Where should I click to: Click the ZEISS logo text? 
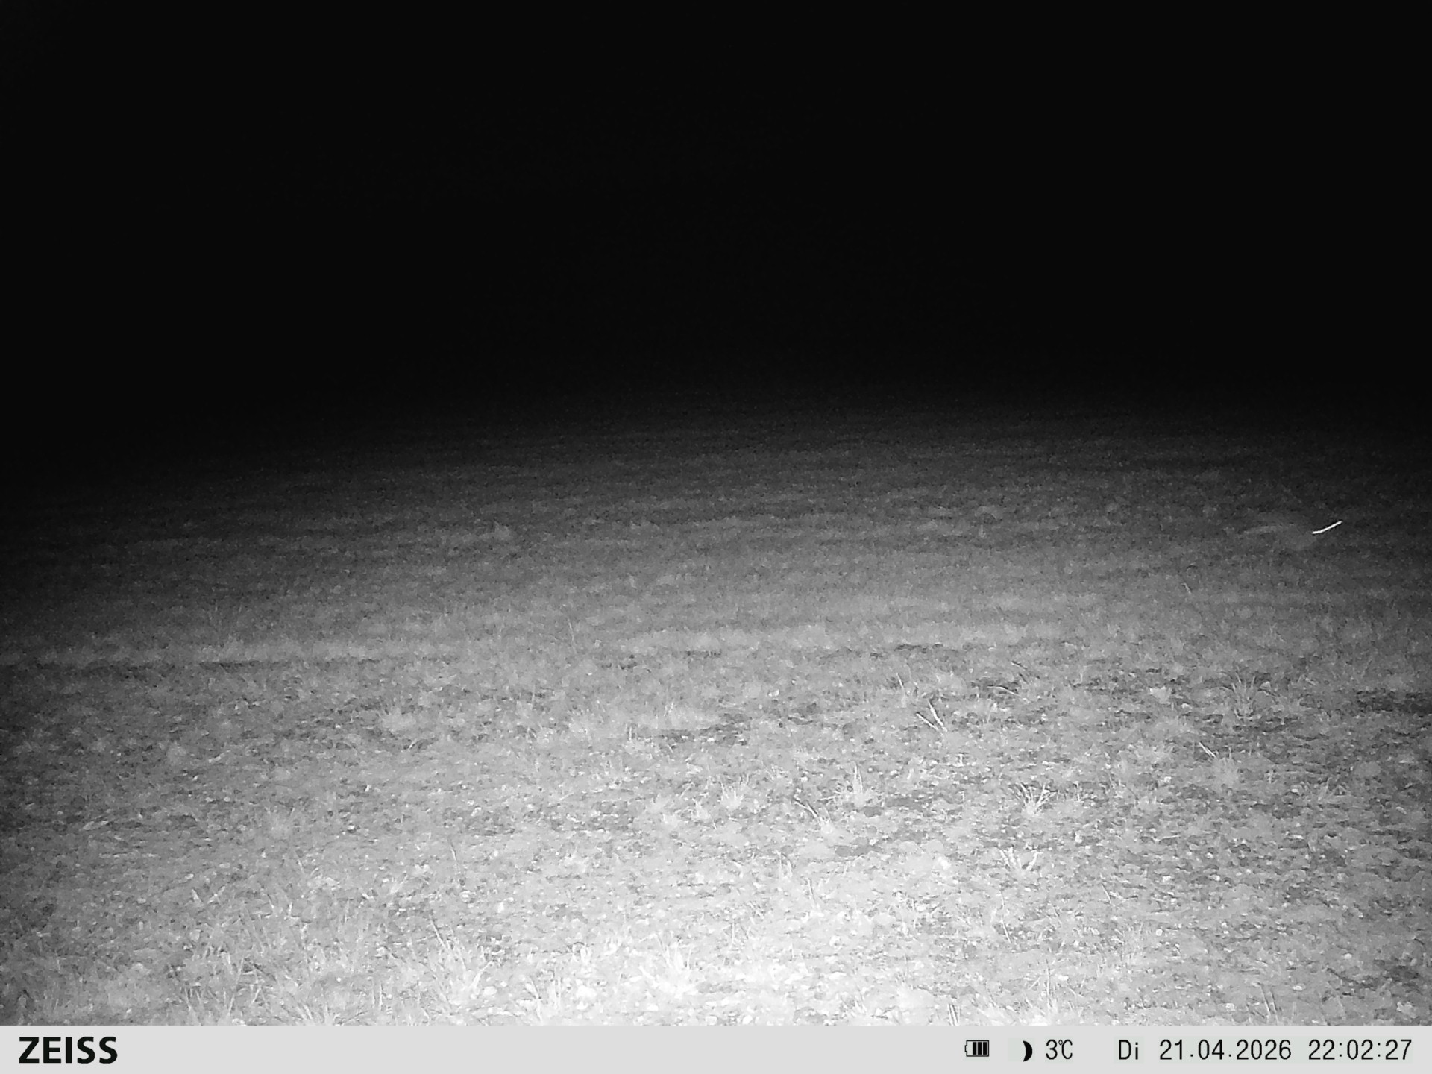click(68, 1050)
